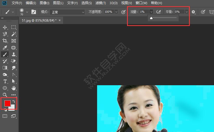Select the Brush tool in toolbox
The image size is (214, 132).
pos(5,54)
